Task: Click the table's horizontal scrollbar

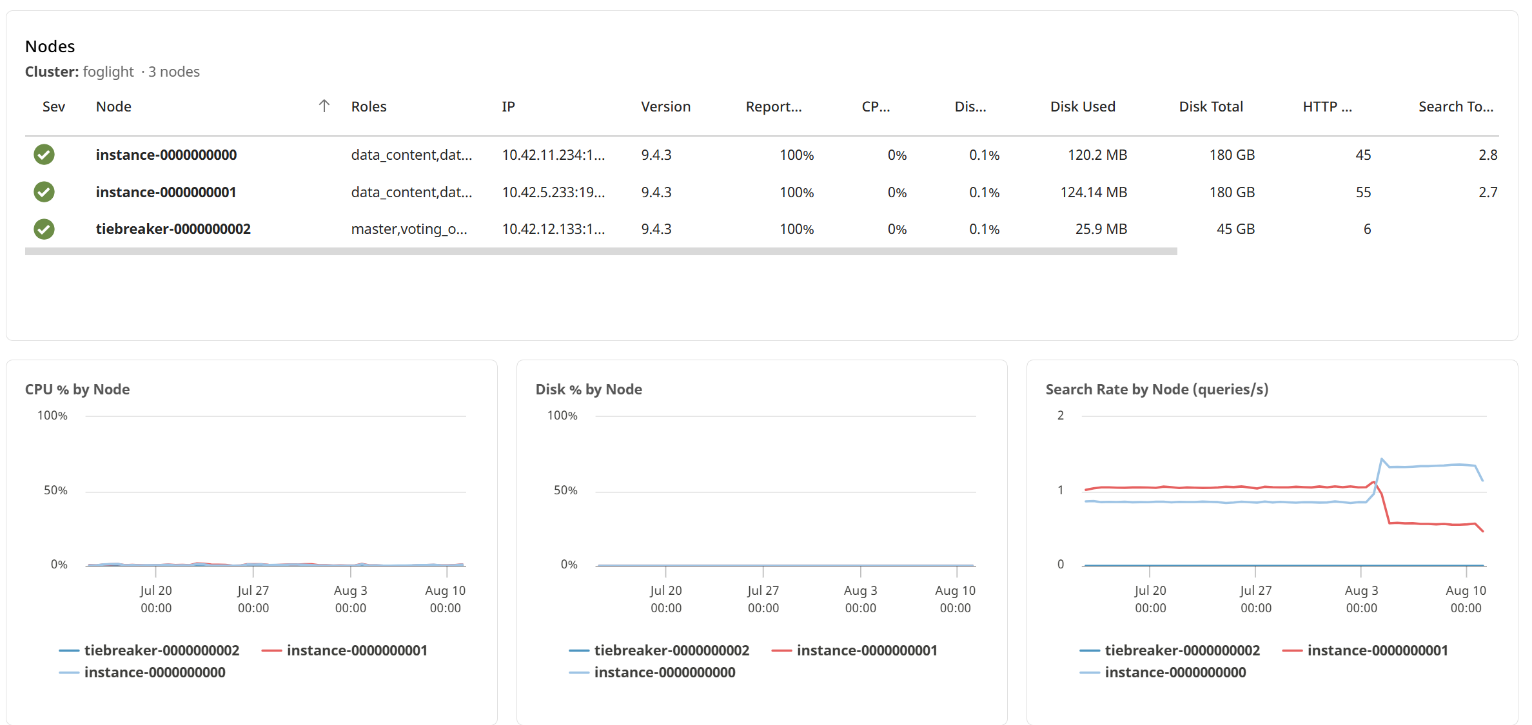Action: [601, 251]
